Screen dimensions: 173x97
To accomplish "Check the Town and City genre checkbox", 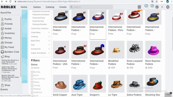I will [x=32, y=79].
